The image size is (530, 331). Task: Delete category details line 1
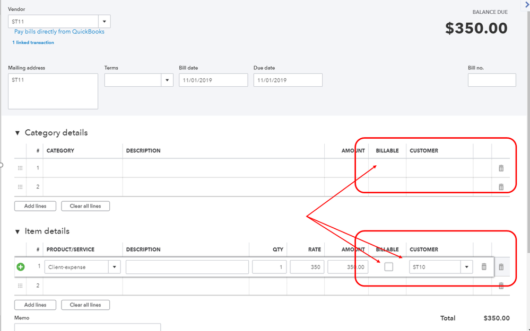pos(501,168)
